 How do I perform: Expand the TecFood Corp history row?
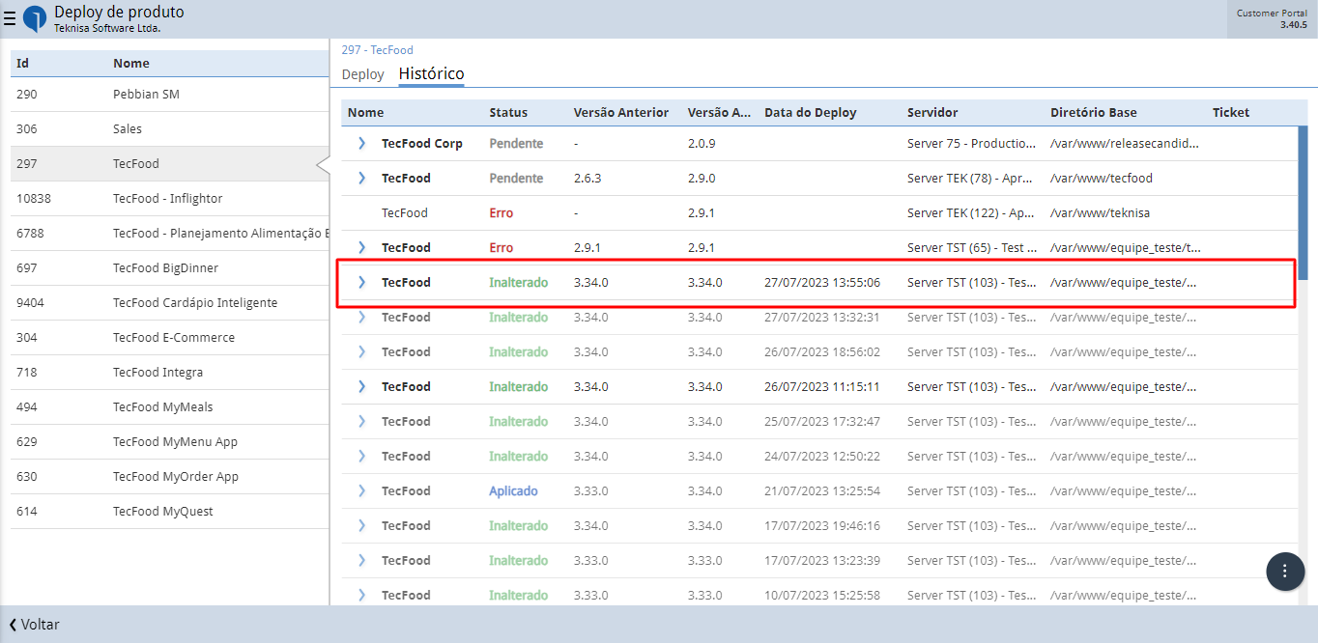[362, 143]
